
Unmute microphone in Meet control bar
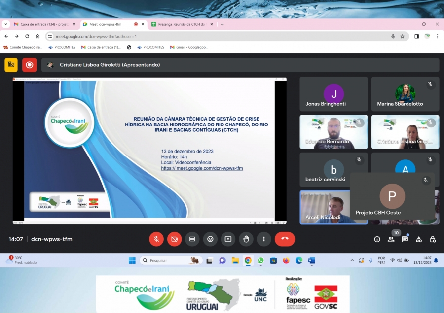click(x=156, y=239)
